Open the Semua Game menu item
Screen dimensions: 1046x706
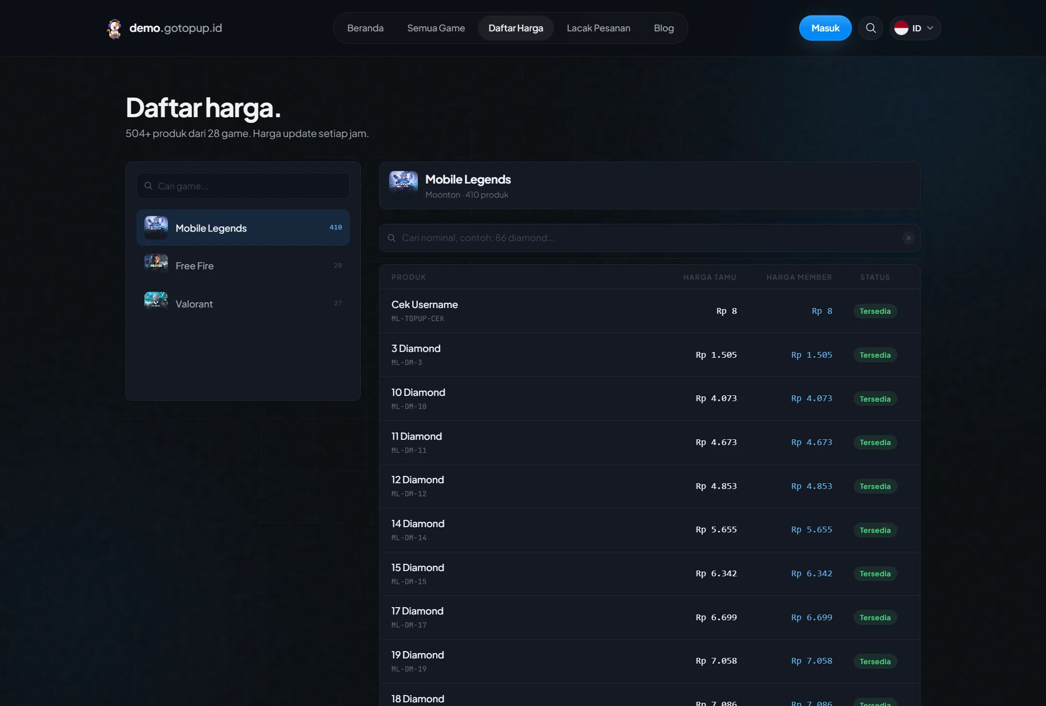pyautogui.click(x=436, y=28)
